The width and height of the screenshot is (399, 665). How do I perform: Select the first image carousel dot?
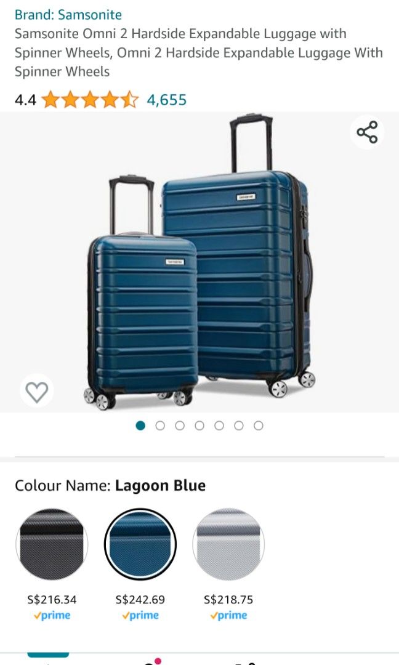point(140,425)
